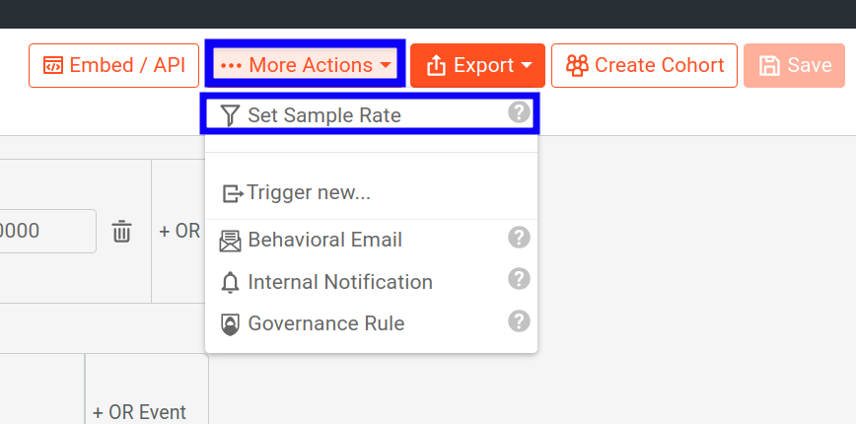Click the funnel icon for sample rate
Viewport: 856px width, 424px height.
[230, 115]
